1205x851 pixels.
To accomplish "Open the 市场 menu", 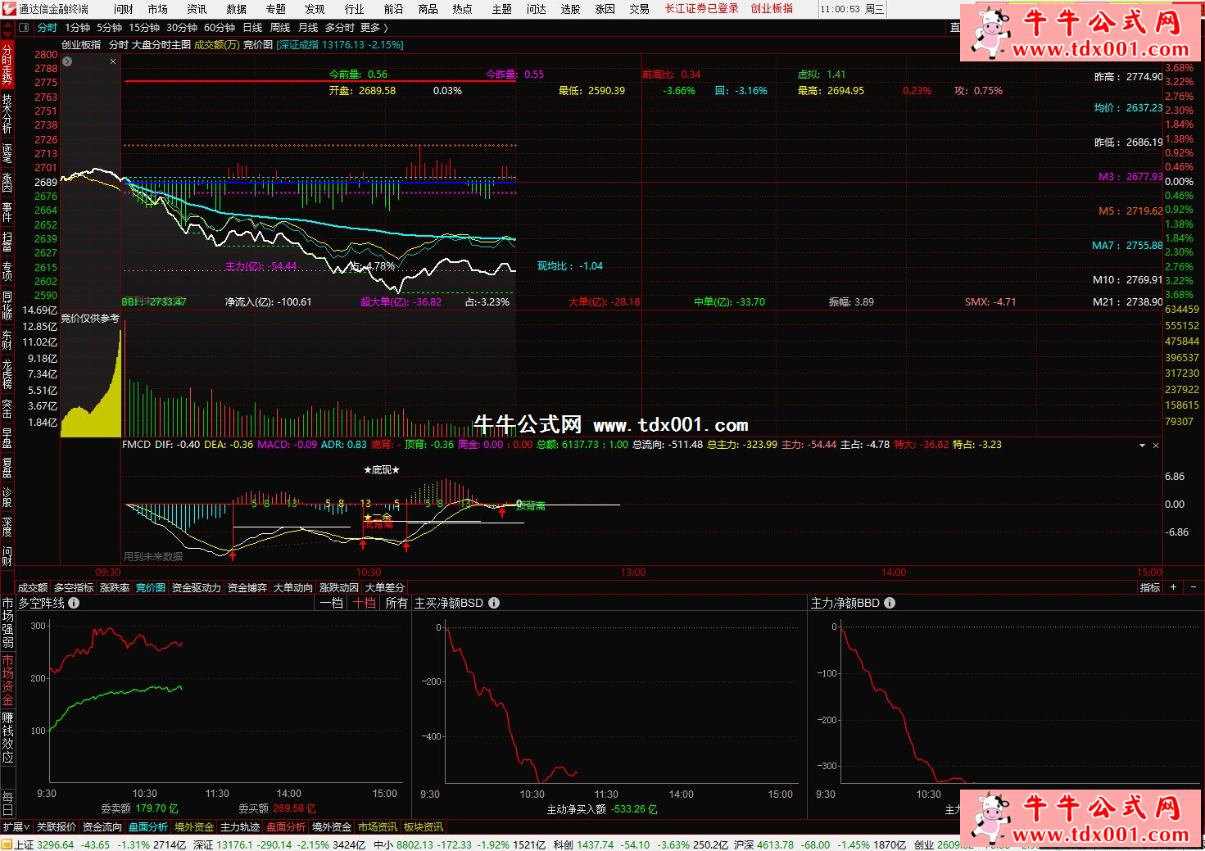I will click(x=158, y=9).
